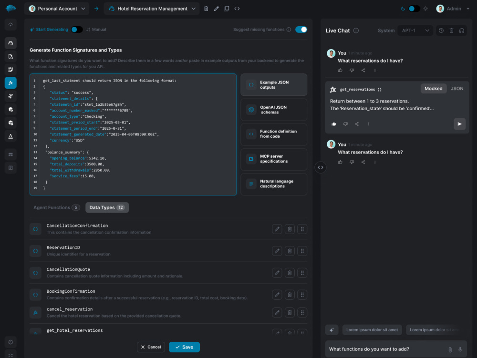Delete the ReservationID data type
The height and width of the screenshot is (358, 477).
tap(290, 251)
